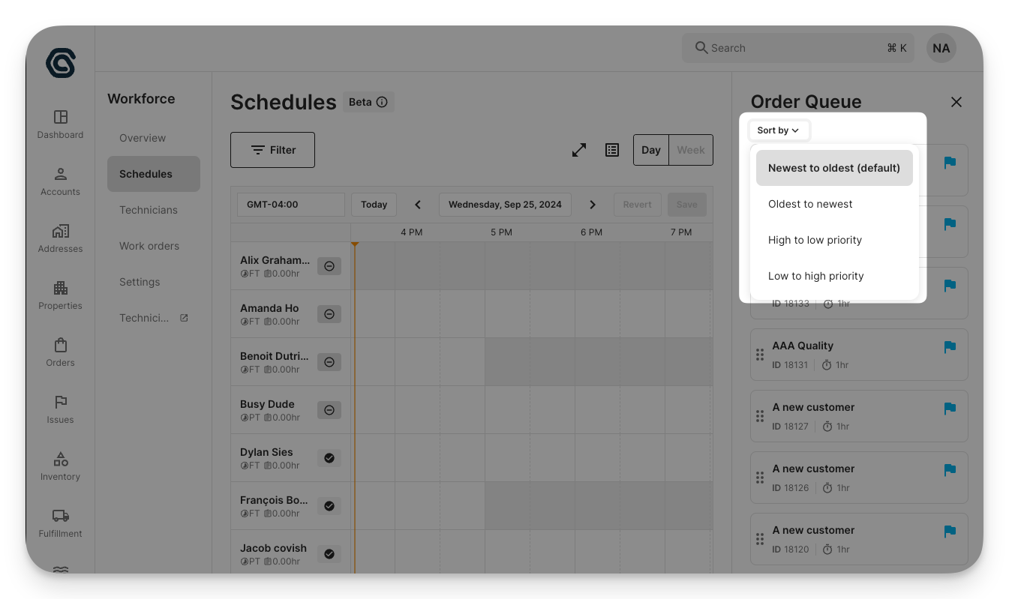Click Dylan Sies technician name
Screen dimensions: 1009x599
[266, 452]
